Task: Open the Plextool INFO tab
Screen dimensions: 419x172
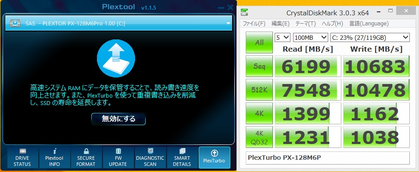Action: point(54,158)
